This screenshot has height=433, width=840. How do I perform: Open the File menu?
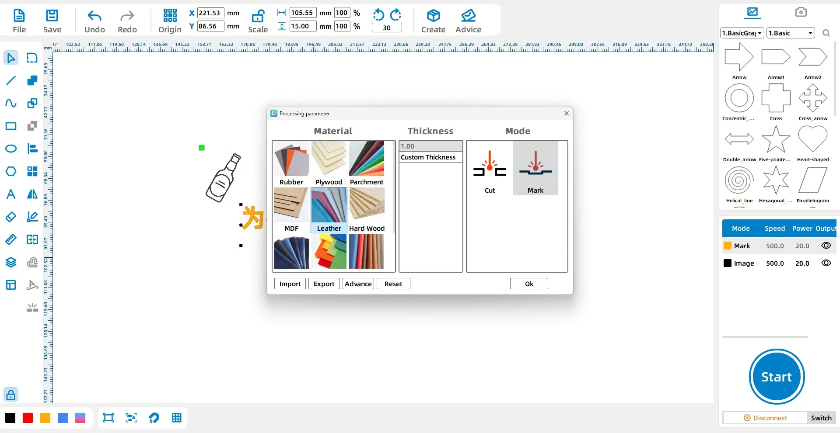point(19,21)
